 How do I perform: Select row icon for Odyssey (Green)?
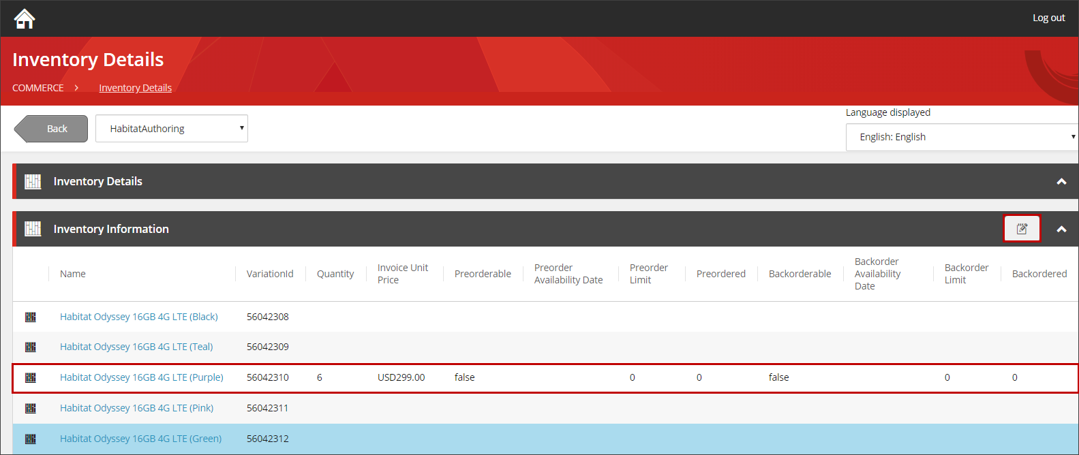click(31, 439)
